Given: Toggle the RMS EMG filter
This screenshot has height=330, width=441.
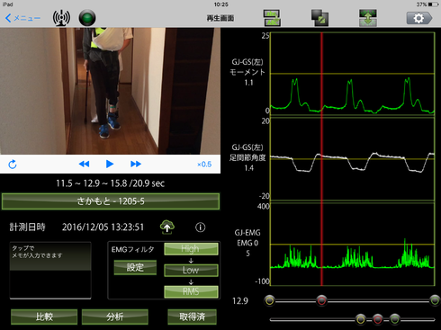Looking at the screenshot, I should (x=191, y=291).
